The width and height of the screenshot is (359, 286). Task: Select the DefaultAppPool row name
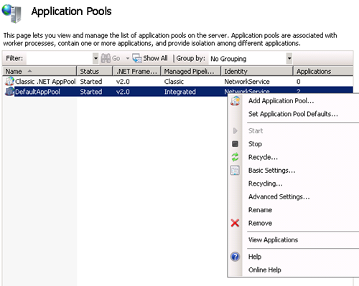pyautogui.click(x=37, y=92)
